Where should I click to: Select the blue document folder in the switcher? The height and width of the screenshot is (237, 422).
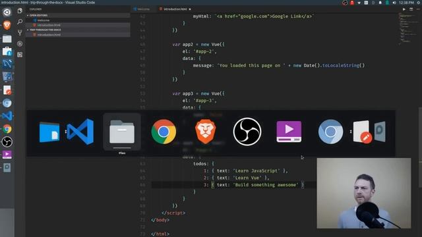pyautogui.click(x=49, y=132)
